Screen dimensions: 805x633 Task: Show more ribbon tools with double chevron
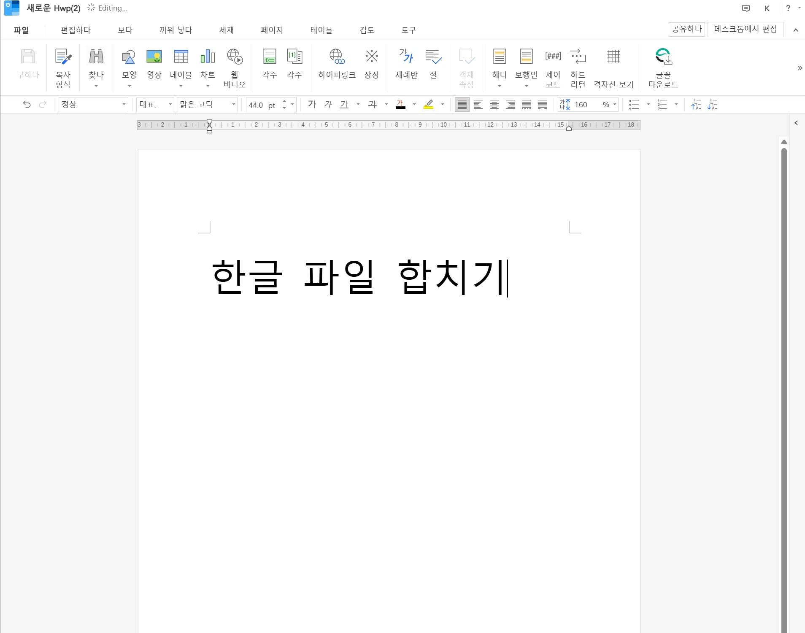coord(800,68)
